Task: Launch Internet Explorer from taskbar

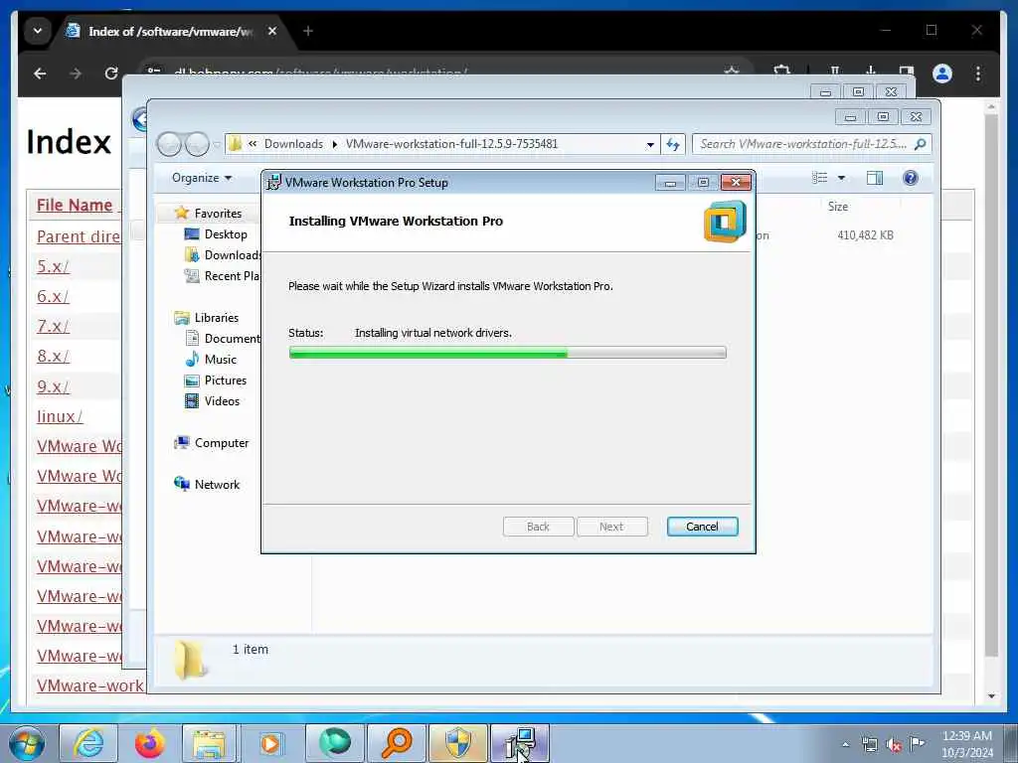Action: (x=88, y=743)
